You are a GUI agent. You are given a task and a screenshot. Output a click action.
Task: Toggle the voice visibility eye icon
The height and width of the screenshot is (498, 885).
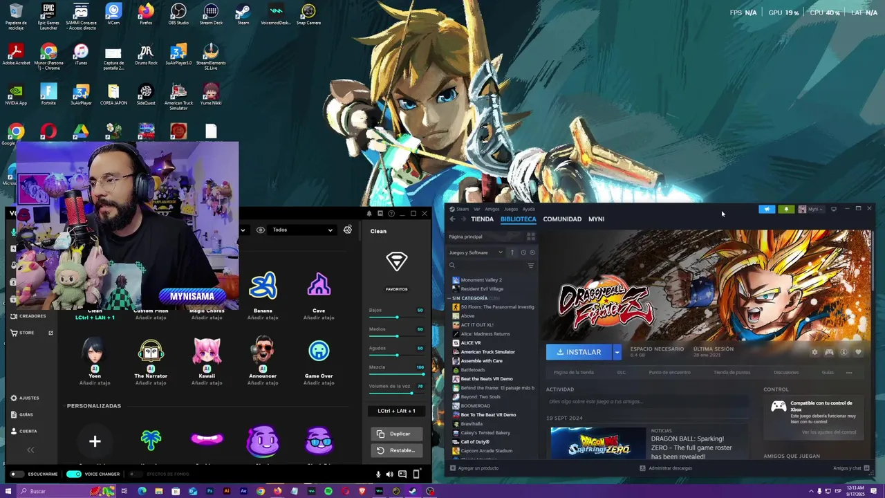tap(261, 230)
